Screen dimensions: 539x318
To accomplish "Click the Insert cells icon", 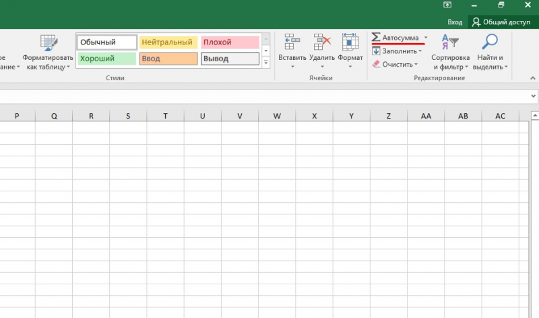I will [x=292, y=42].
